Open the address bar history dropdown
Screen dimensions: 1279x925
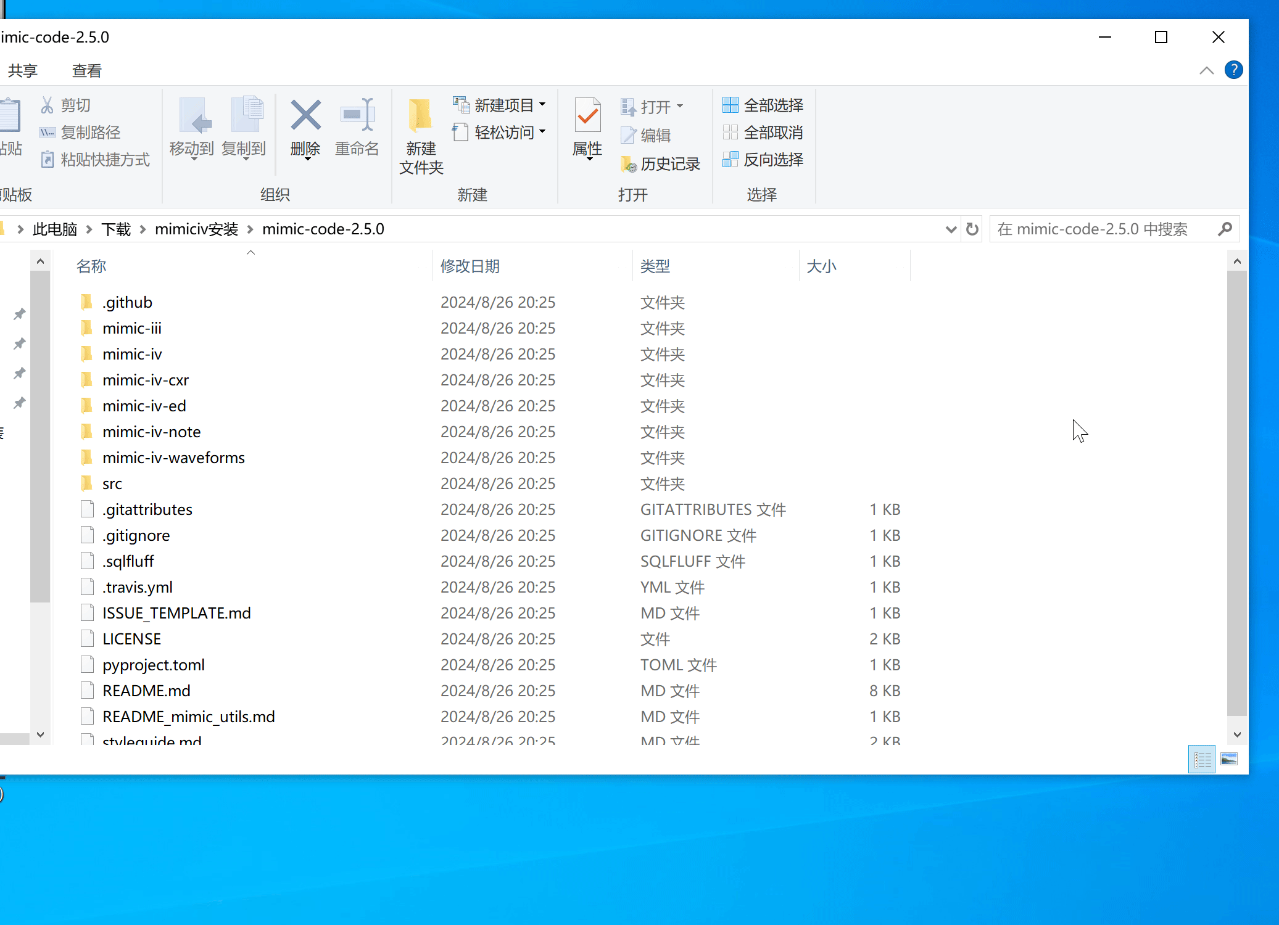pyautogui.click(x=951, y=229)
